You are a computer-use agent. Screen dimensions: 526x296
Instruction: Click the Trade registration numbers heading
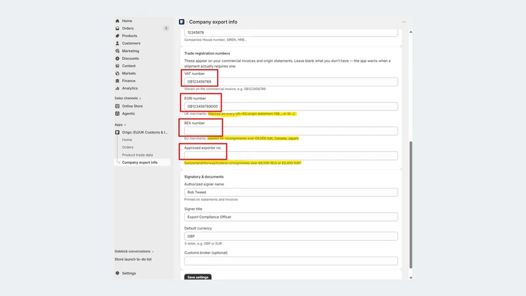207,53
